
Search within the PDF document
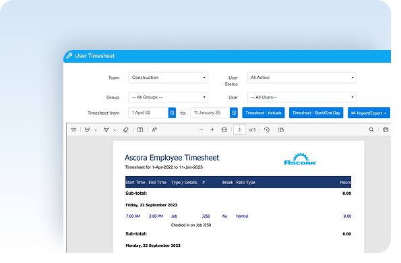tap(371, 129)
